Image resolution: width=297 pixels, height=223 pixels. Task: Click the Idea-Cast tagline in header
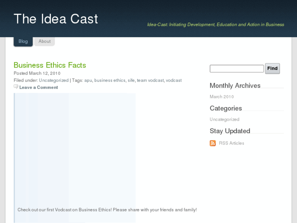(215, 25)
